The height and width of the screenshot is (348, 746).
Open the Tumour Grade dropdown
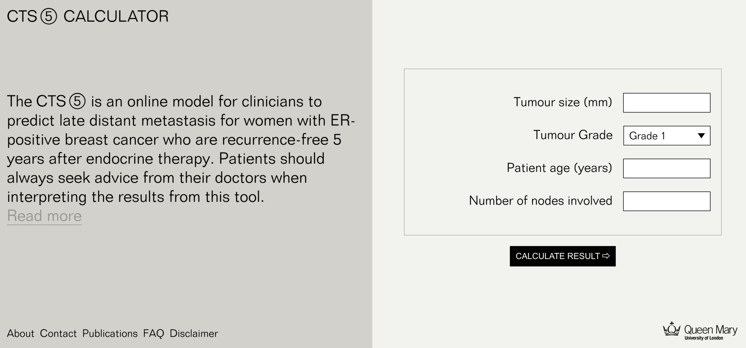click(x=667, y=136)
